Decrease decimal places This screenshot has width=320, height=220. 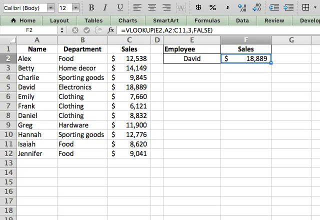[x=256, y=7]
